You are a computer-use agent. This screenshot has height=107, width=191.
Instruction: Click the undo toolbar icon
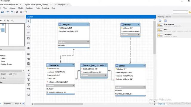point(8,12)
